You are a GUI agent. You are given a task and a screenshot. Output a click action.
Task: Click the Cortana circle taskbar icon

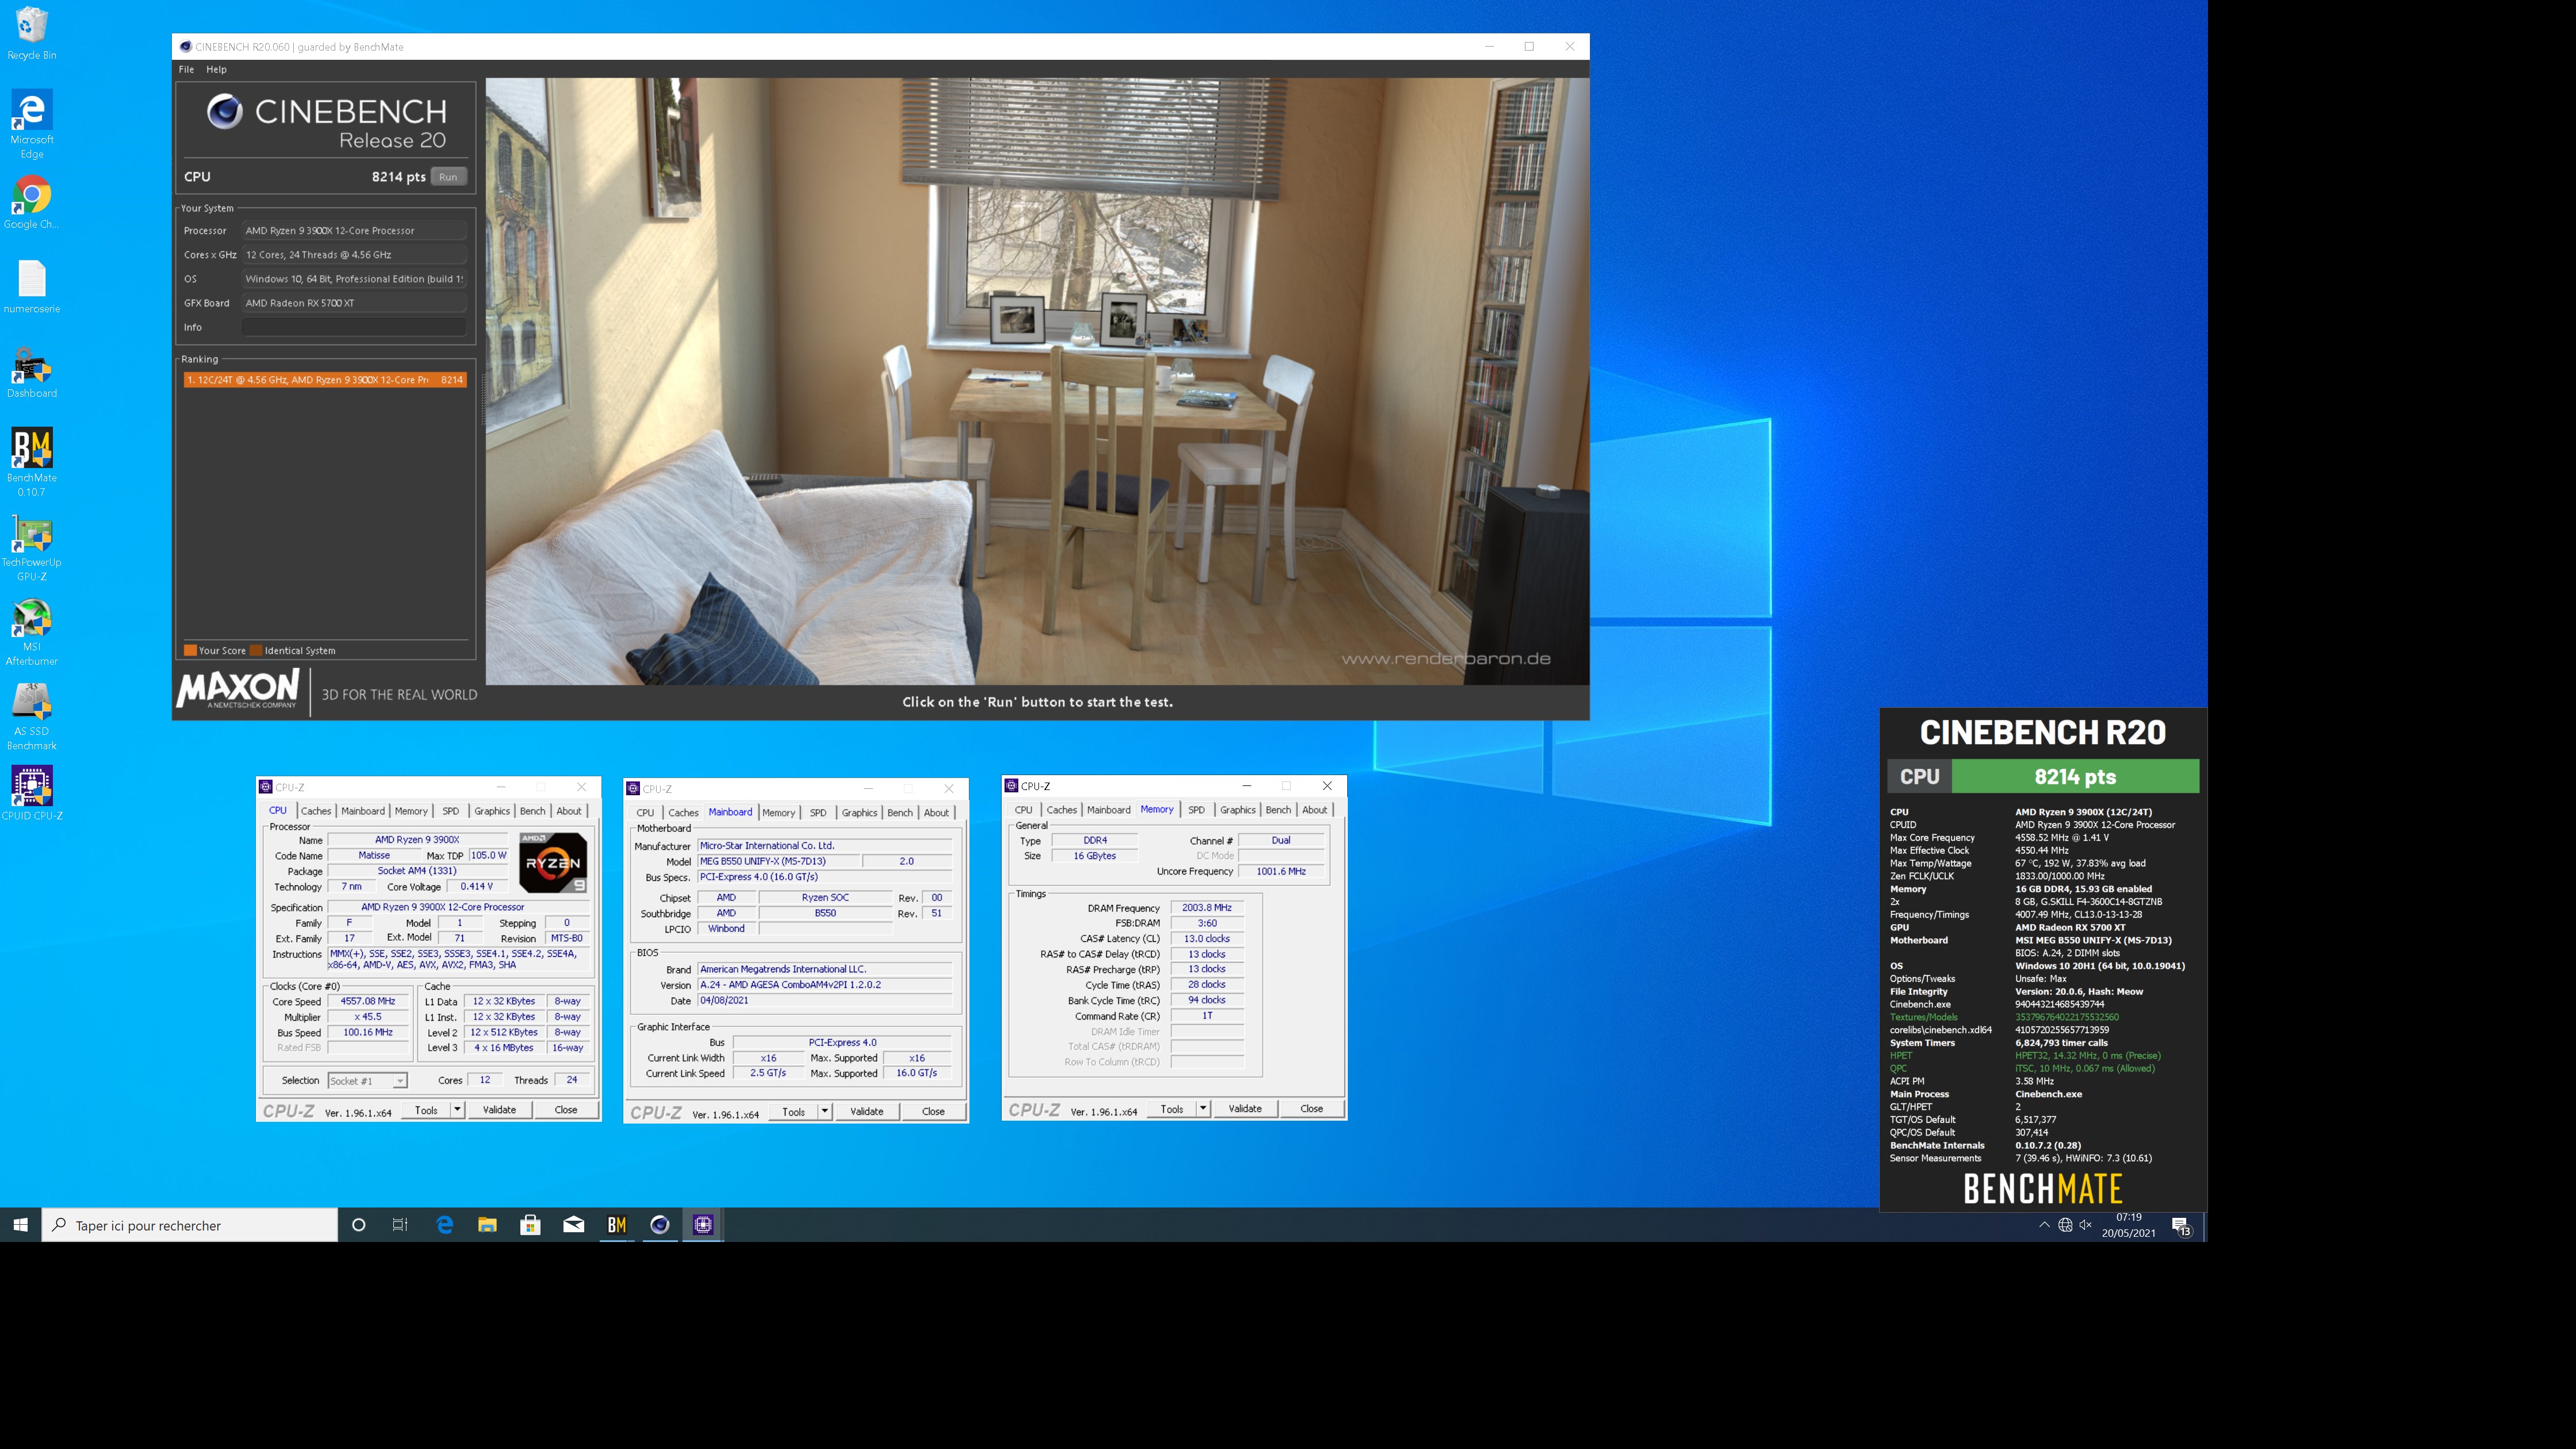(359, 1224)
